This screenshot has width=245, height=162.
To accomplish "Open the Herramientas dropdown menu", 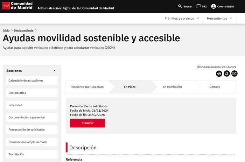I will coord(219,18).
